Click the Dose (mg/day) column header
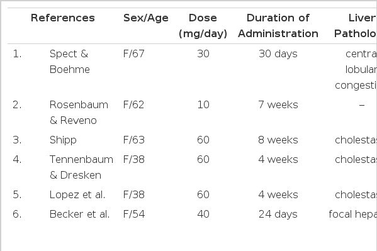This screenshot has width=377, height=251. (x=203, y=26)
